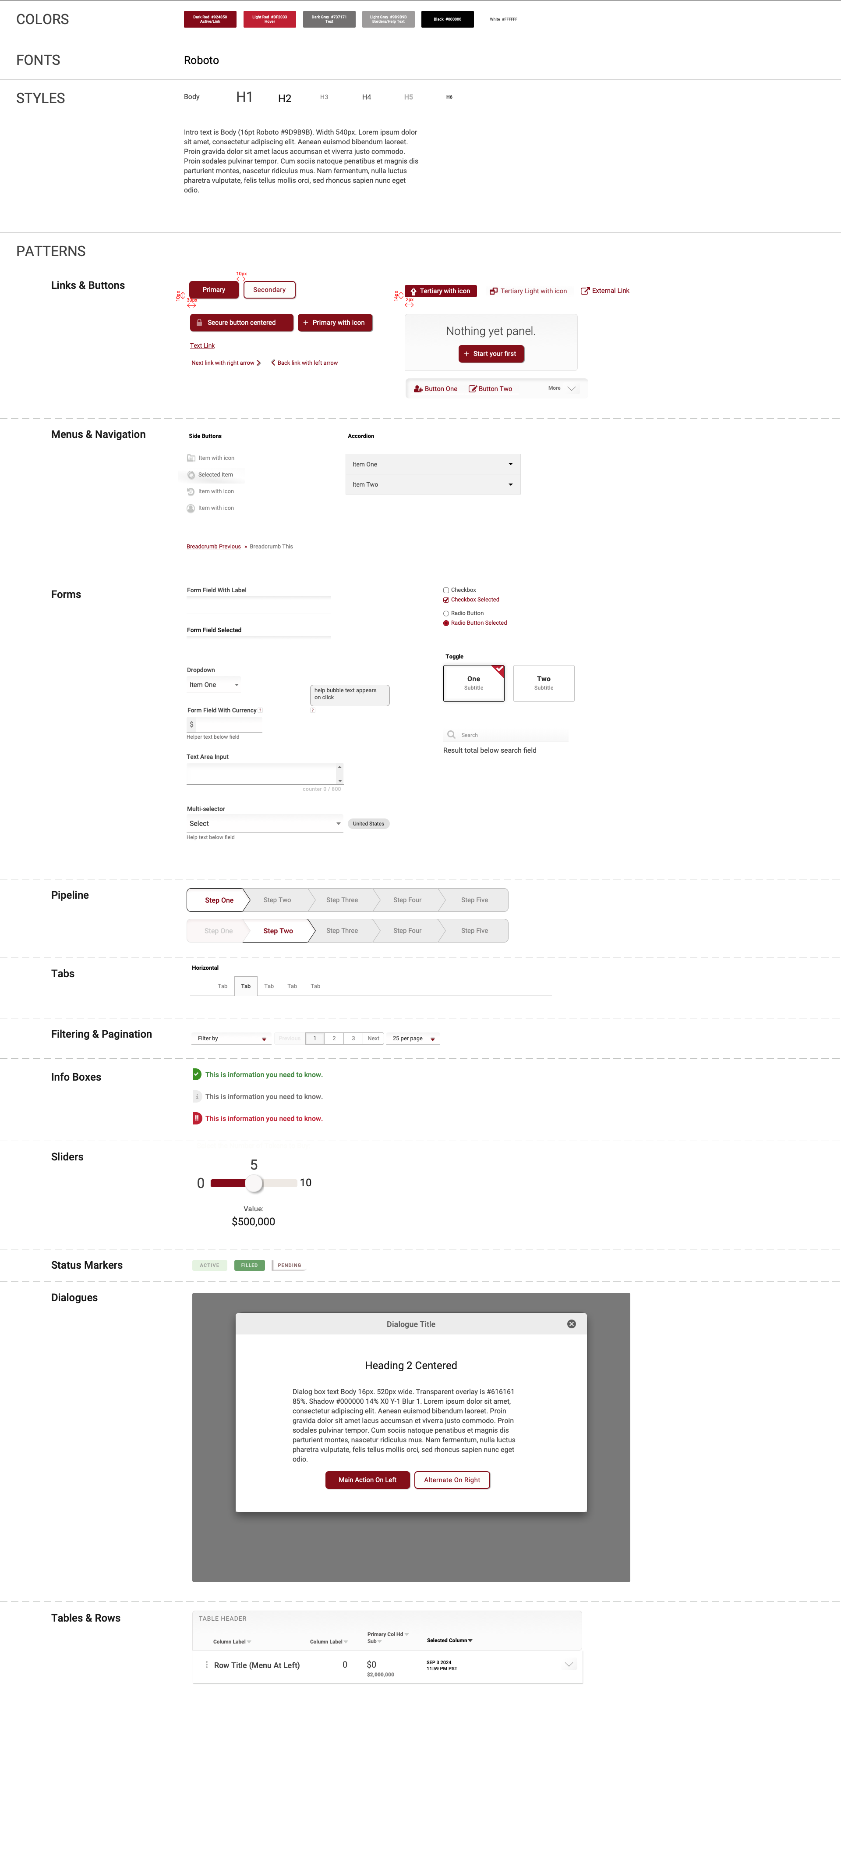
Task: Open the Item One dropdown
Action: pyautogui.click(x=214, y=684)
